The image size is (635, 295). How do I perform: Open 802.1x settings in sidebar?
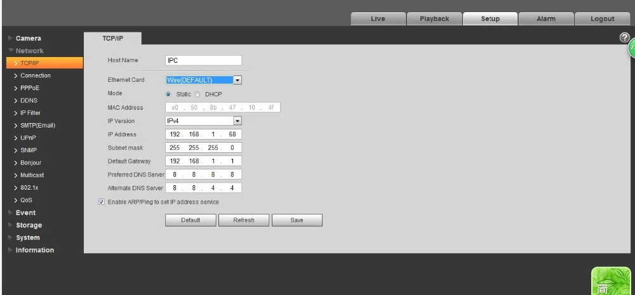(29, 188)
